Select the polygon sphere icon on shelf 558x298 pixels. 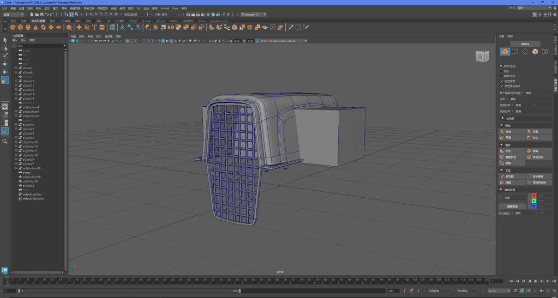tap(13, 27)
